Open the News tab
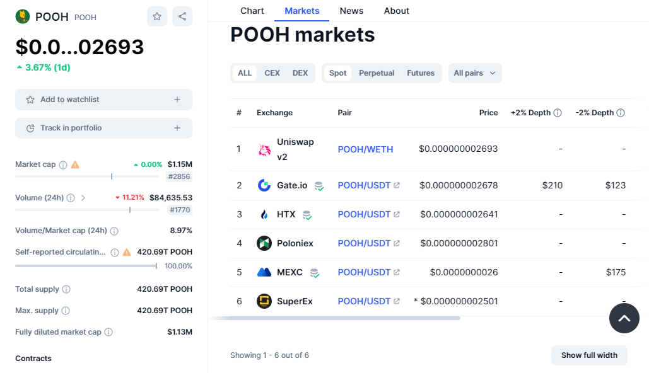The image size is (649, 373). tap(351, 11)
